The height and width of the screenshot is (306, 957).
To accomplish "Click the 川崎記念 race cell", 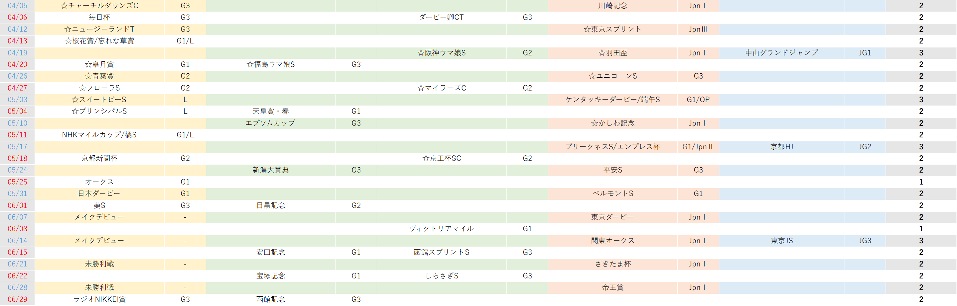I will [x=613, y=6].
